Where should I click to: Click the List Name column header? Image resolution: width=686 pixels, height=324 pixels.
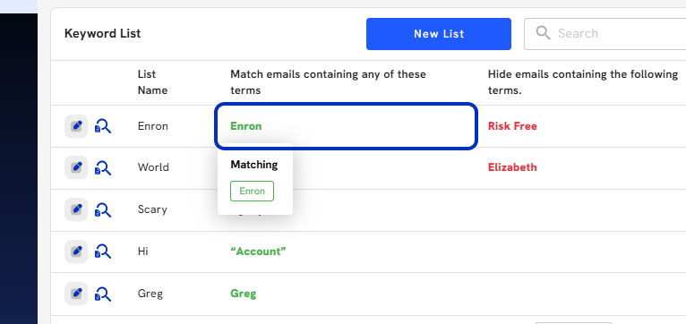[x=152, y=82]
